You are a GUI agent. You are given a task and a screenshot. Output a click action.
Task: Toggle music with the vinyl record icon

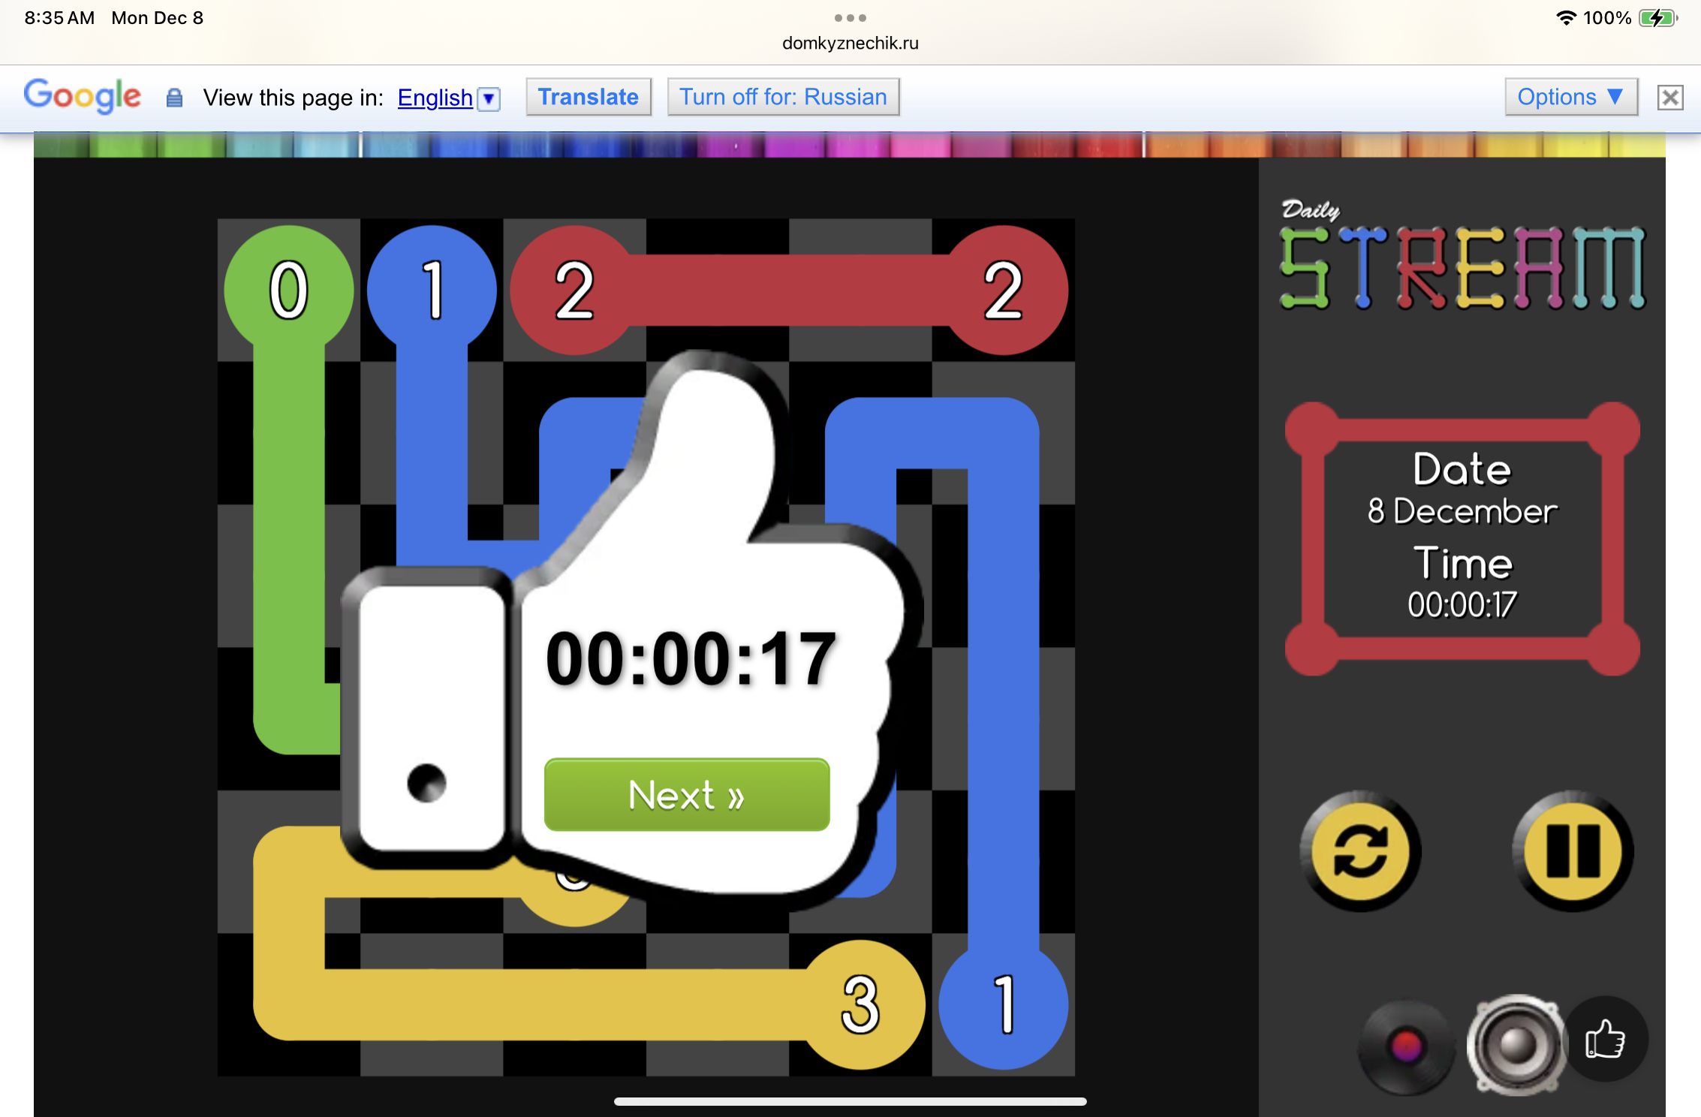tap(1406, 1046)
